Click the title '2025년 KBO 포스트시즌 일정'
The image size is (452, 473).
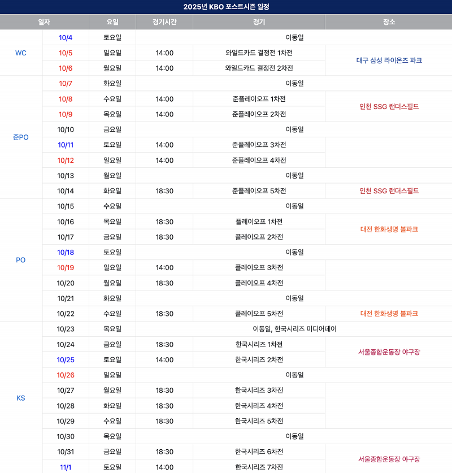[226, 7]
